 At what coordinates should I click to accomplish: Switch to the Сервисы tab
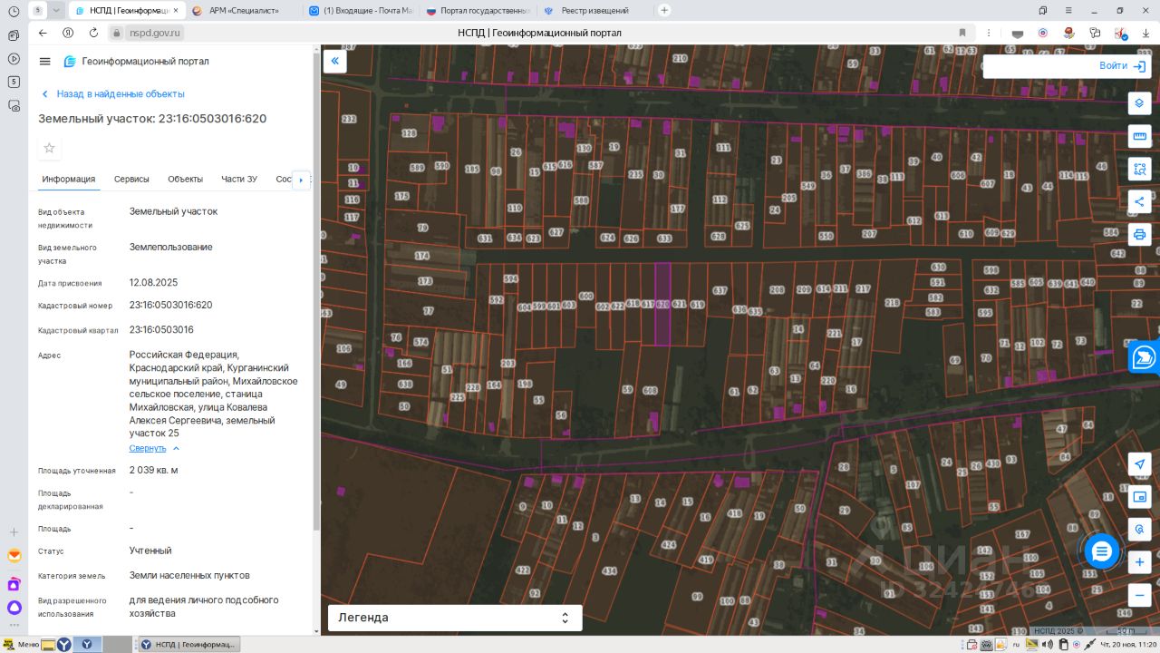click(131, 180)
